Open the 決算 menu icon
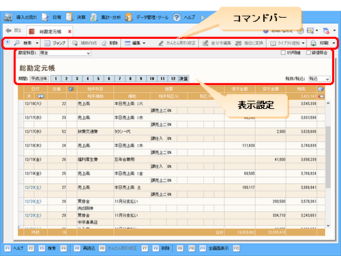This screenshot has width=341, height=256. point(70,17)
